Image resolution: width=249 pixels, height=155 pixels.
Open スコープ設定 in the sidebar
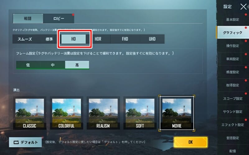point(233,99)
